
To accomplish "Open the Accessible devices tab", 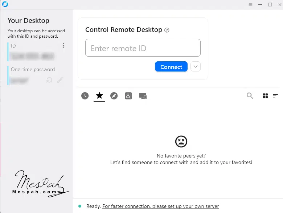I will pyautogui.click(x=143, y=96).
